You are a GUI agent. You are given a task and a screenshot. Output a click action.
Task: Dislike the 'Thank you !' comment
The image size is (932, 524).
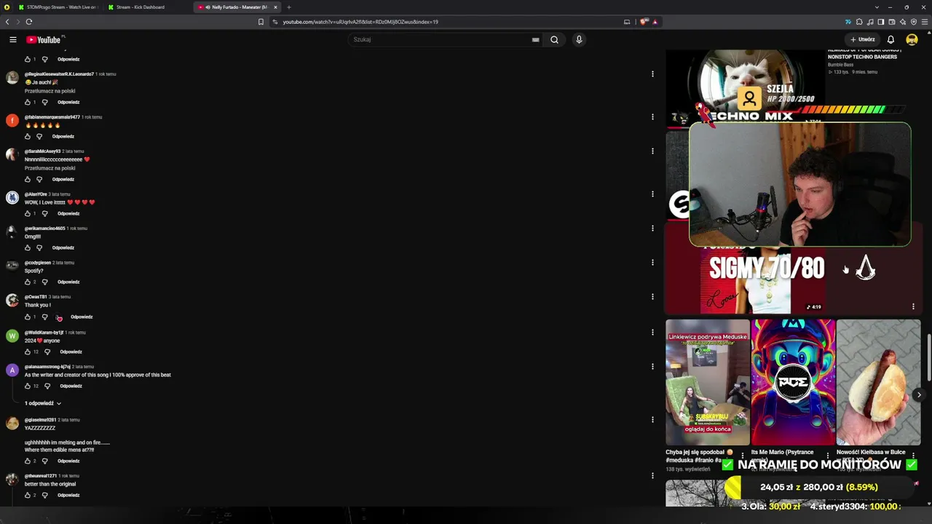[x=44, y=317]
